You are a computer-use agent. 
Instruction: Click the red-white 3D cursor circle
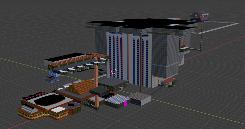[x=114, y=71]
